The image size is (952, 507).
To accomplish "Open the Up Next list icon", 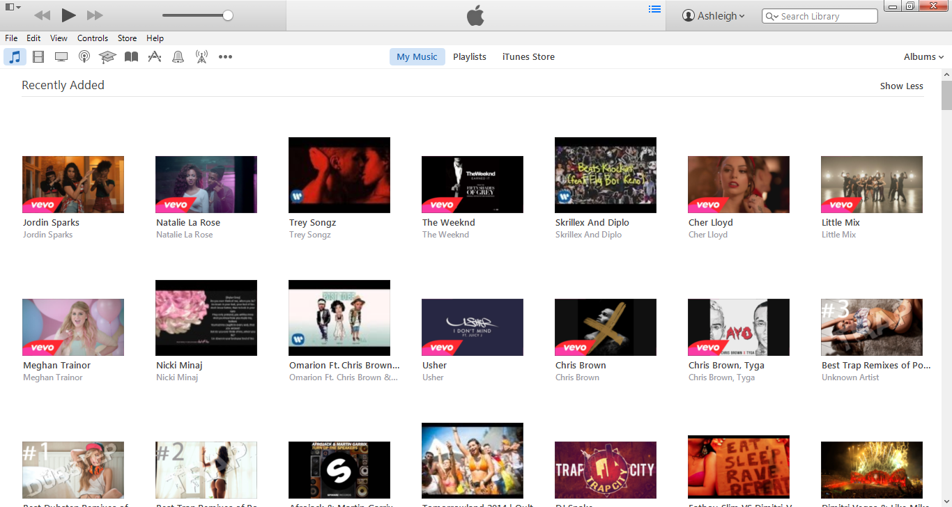I will 654,9.
